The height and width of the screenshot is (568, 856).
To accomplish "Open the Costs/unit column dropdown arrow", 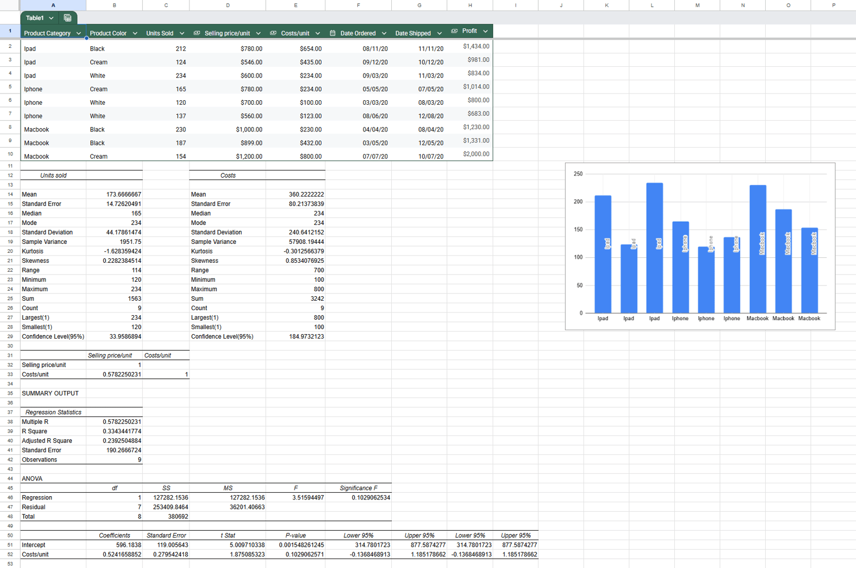I will (x=318, y=33).
